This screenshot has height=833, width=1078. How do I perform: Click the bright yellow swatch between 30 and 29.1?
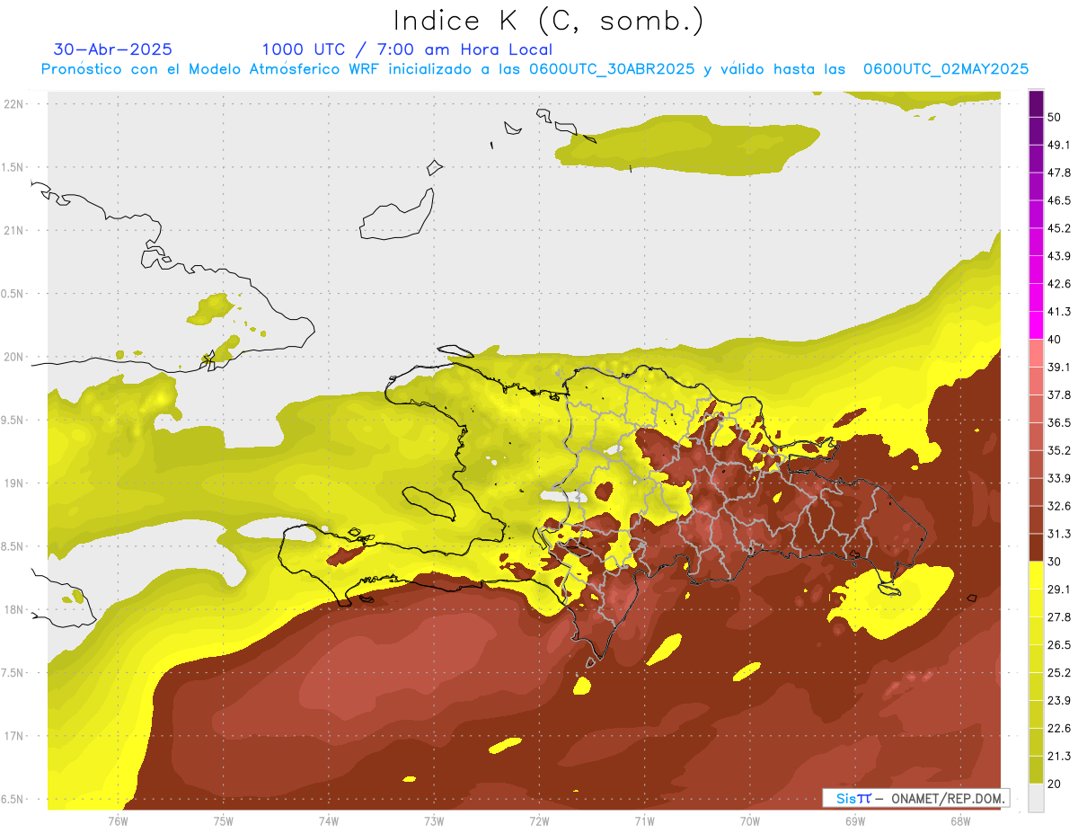(x=1036, y=575)
